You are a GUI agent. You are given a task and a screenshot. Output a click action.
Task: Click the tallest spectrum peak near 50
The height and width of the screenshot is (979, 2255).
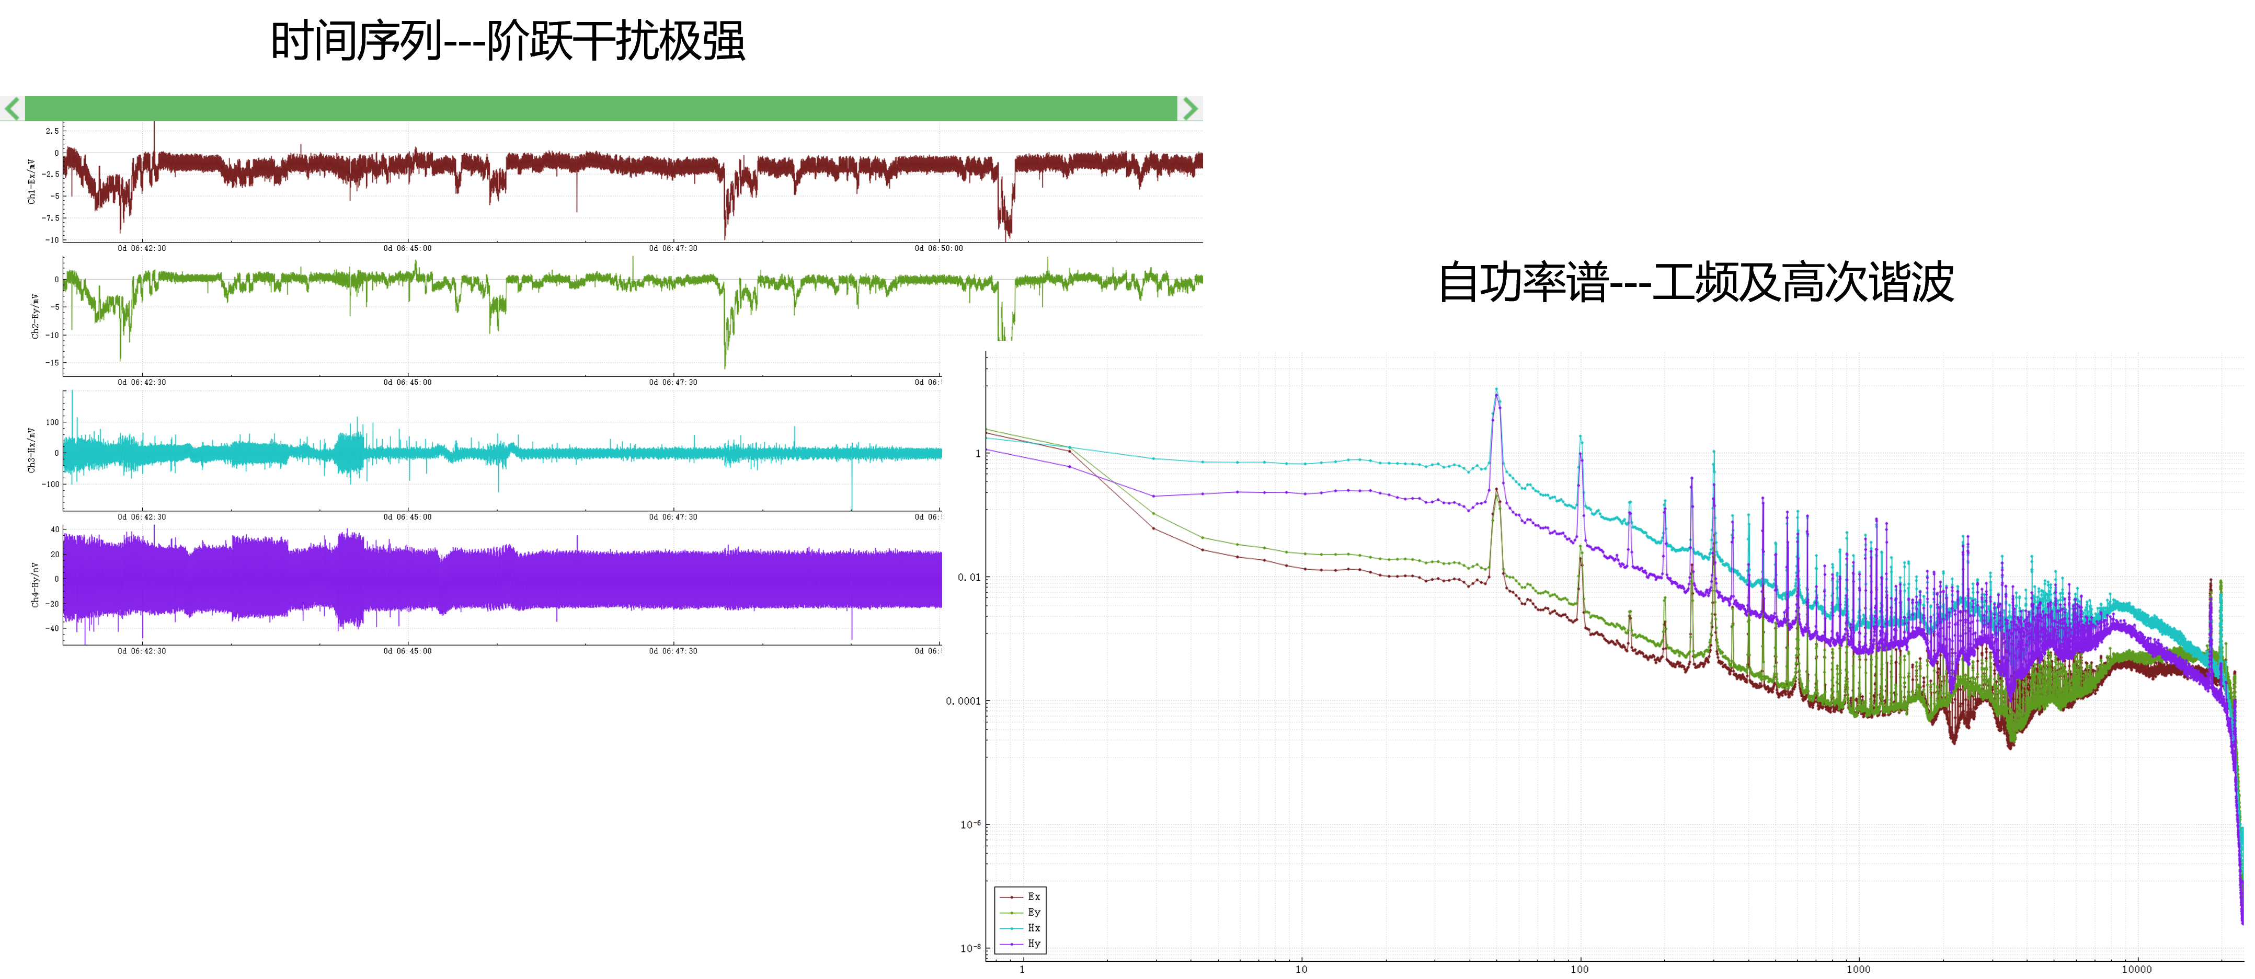1496,389
